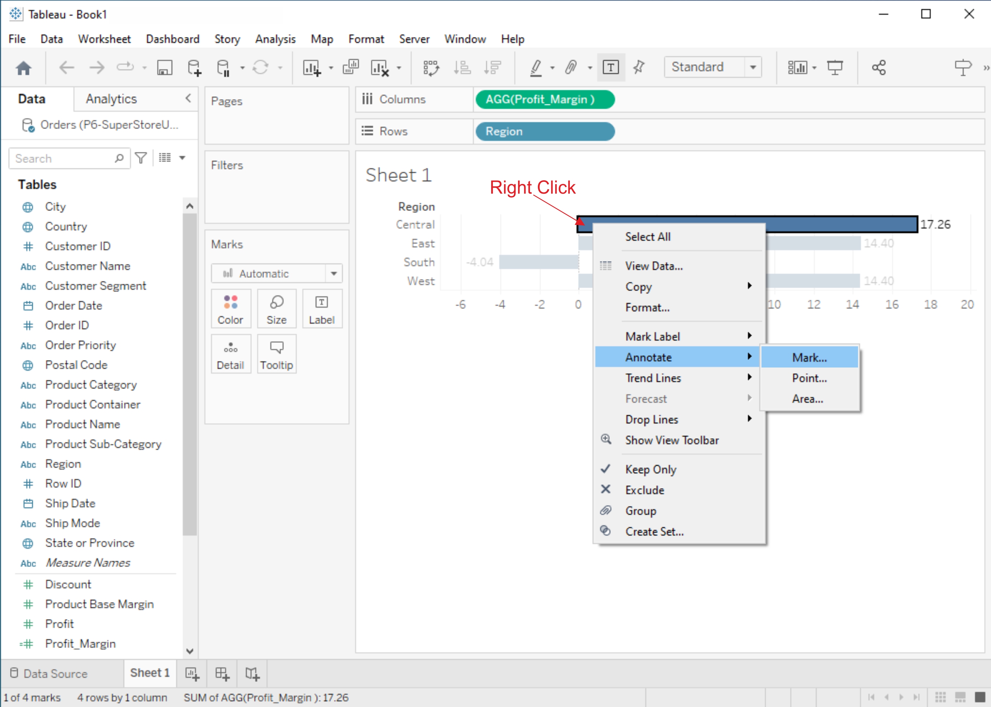
Task: Select the Product Sub-Category field
Action: pyautogui.click(x=103, y=444)
